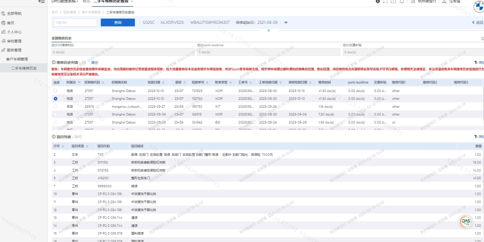This screenshot has width=484, height=242.
Task: Select radio button for settlement number 701823 row
Action: (56, 91)
